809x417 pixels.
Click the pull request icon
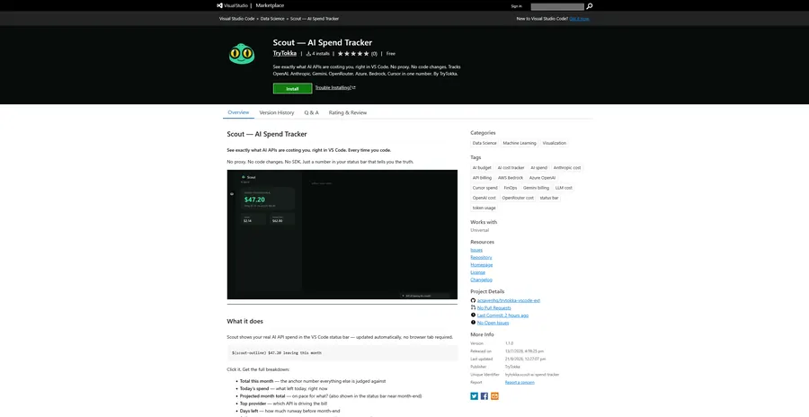(x=473, y=307)
